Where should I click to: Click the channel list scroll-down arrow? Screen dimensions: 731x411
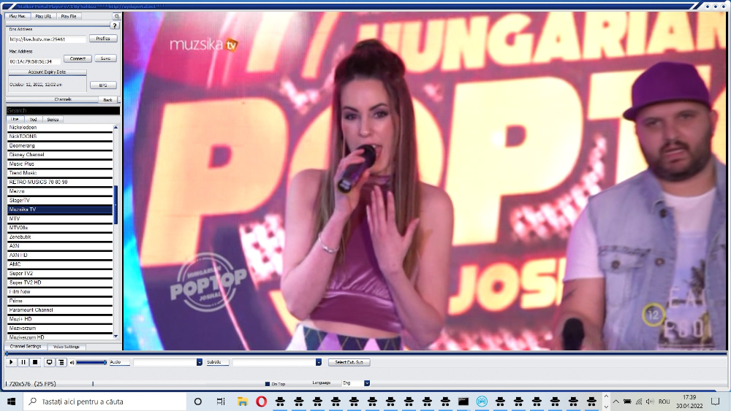click(x=115, y=336)
